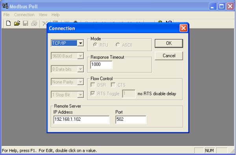This screenshot has height=155, width=236.
Task: Click the Open file folder icon
Action: pyautogui.click(x=17, y=23)
